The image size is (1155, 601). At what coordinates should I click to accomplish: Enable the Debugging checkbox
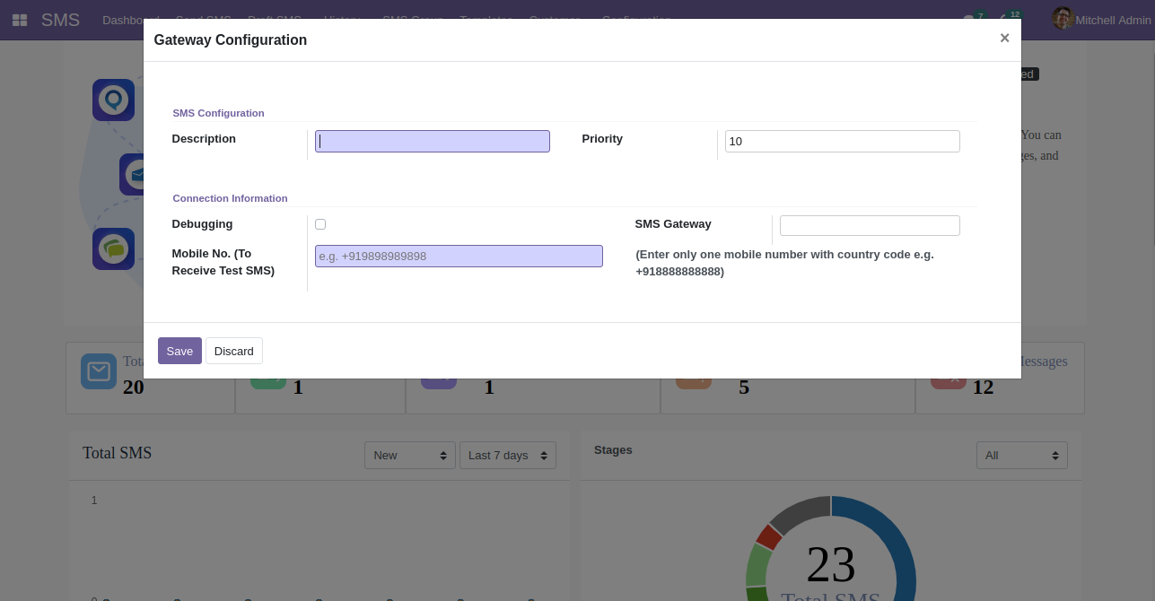pyautogui.click(x=320, y=224)
